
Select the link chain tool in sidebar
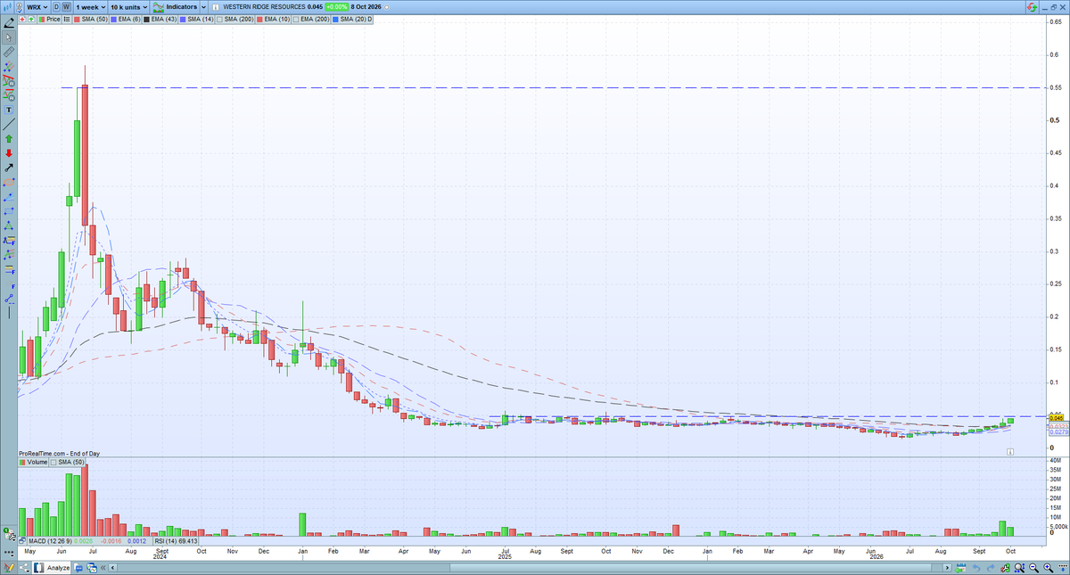9,297
